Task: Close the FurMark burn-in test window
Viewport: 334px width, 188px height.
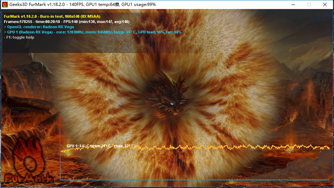Action: [x=325, y=5]
